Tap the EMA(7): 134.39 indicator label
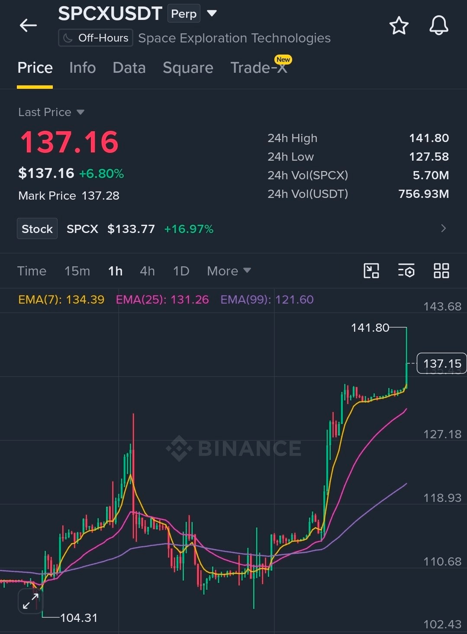 coord(61,300)
